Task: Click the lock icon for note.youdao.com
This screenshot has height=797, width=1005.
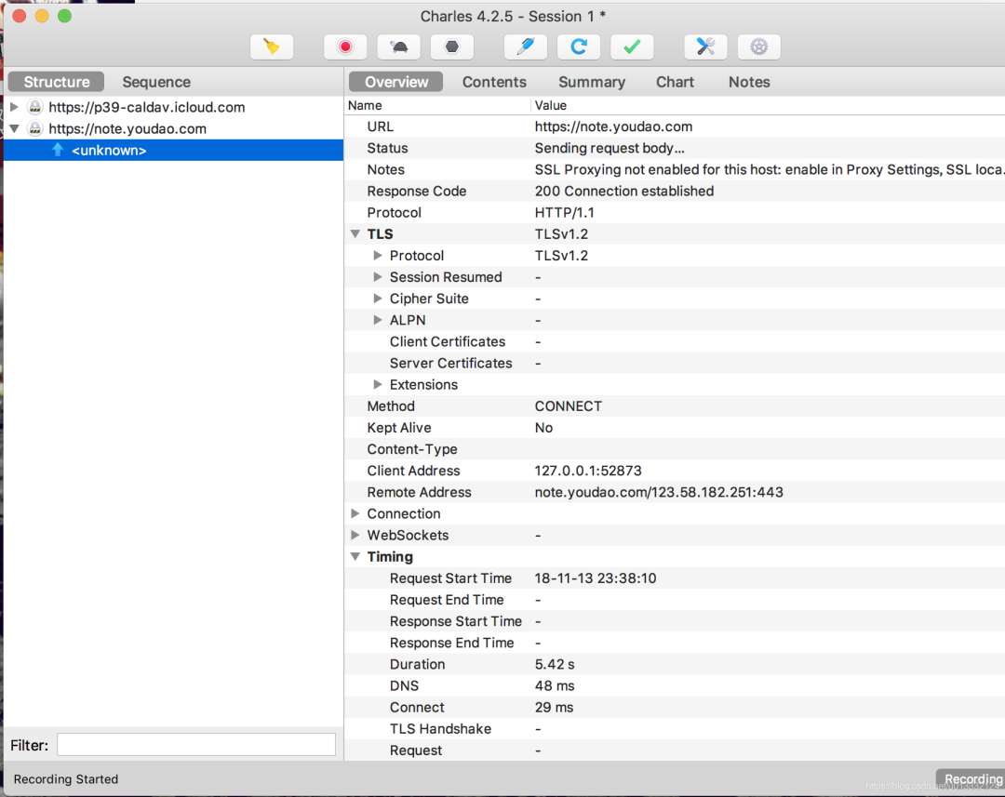Action: (35, 128)
